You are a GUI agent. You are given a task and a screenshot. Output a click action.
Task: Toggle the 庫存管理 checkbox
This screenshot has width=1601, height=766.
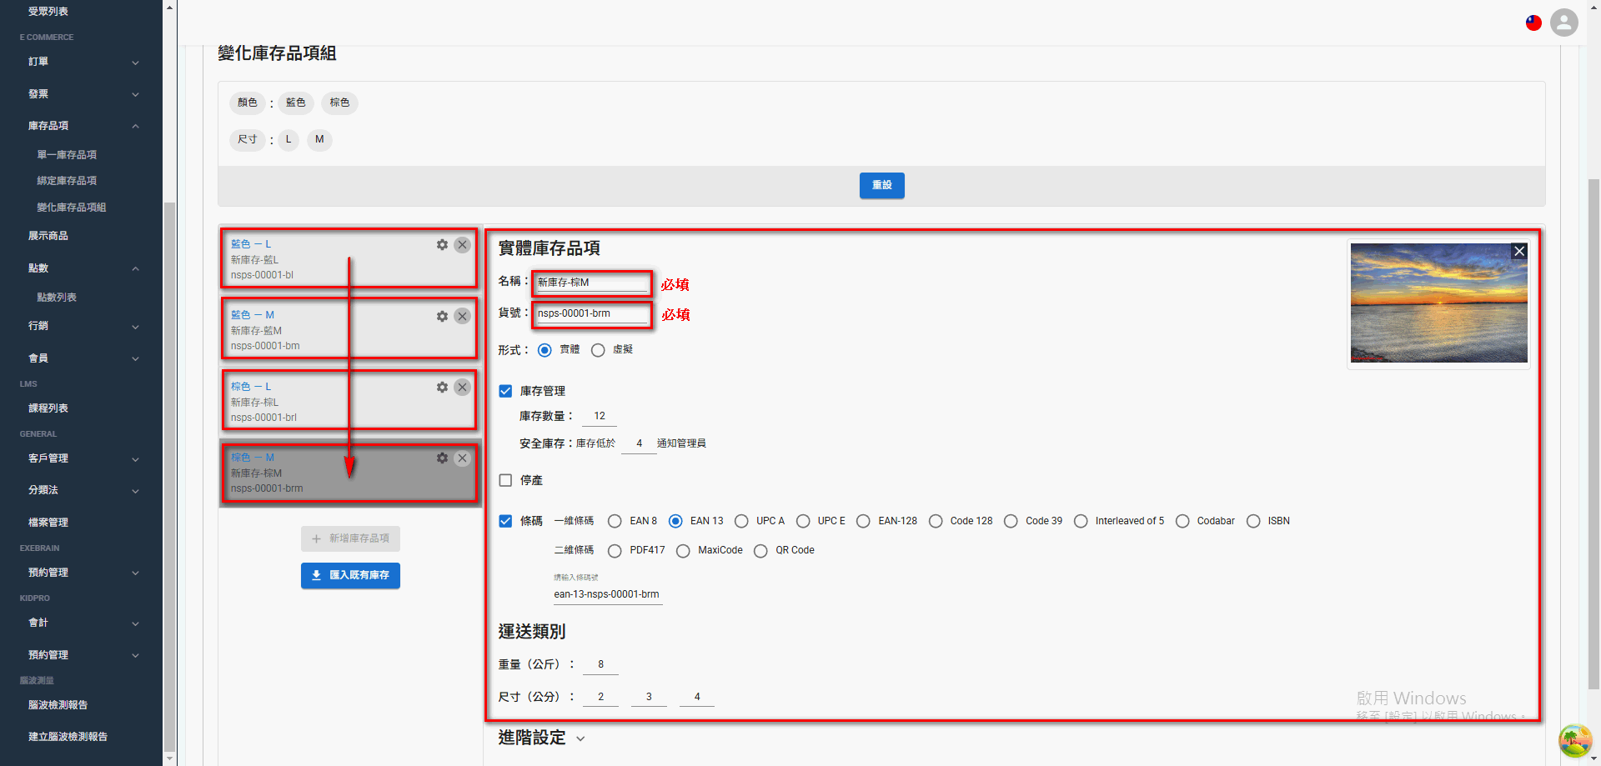(505, 391)
